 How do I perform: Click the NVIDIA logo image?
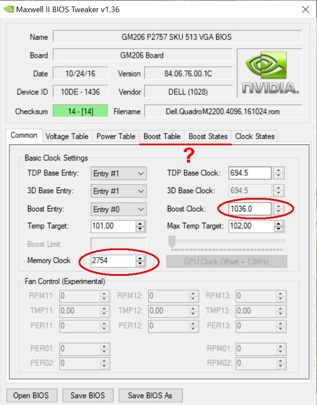270,73
